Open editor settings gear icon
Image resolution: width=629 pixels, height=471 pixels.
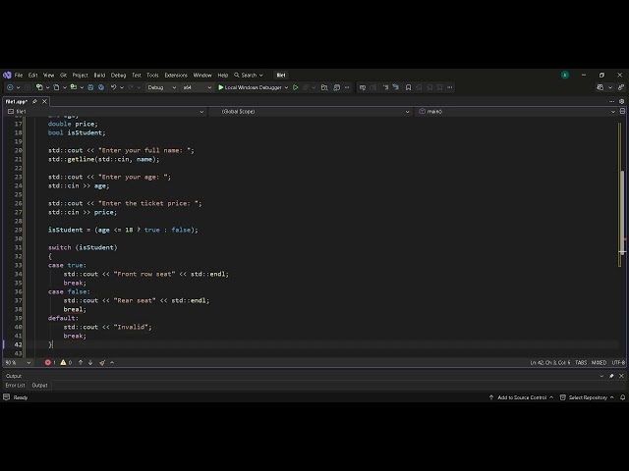pos(622,102)
